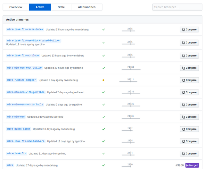Viewport: 205px width, 169px height.
Task: Switch to the Overview tab
Action: [x=16, y=7]
